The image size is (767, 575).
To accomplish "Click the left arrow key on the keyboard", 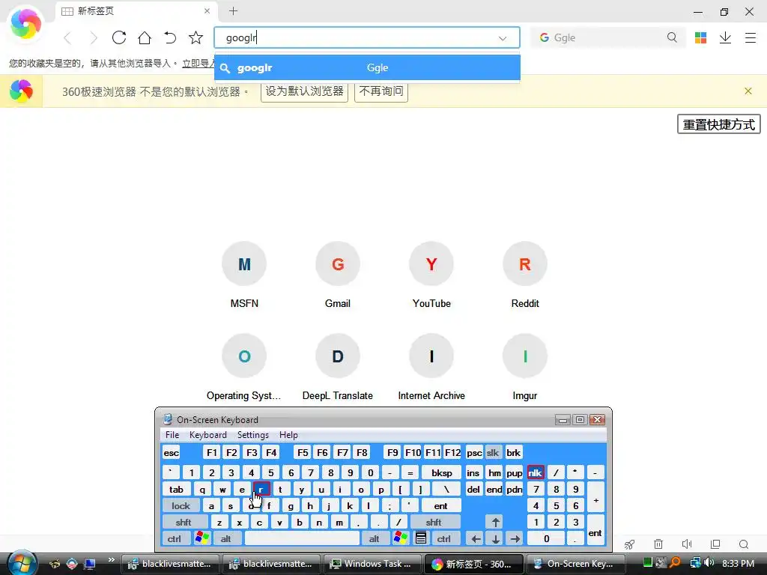I will [476, 539].
